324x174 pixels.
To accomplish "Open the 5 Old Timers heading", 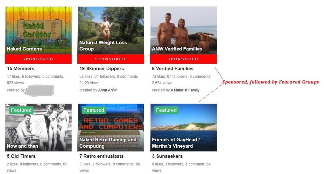I will point(21,156).
